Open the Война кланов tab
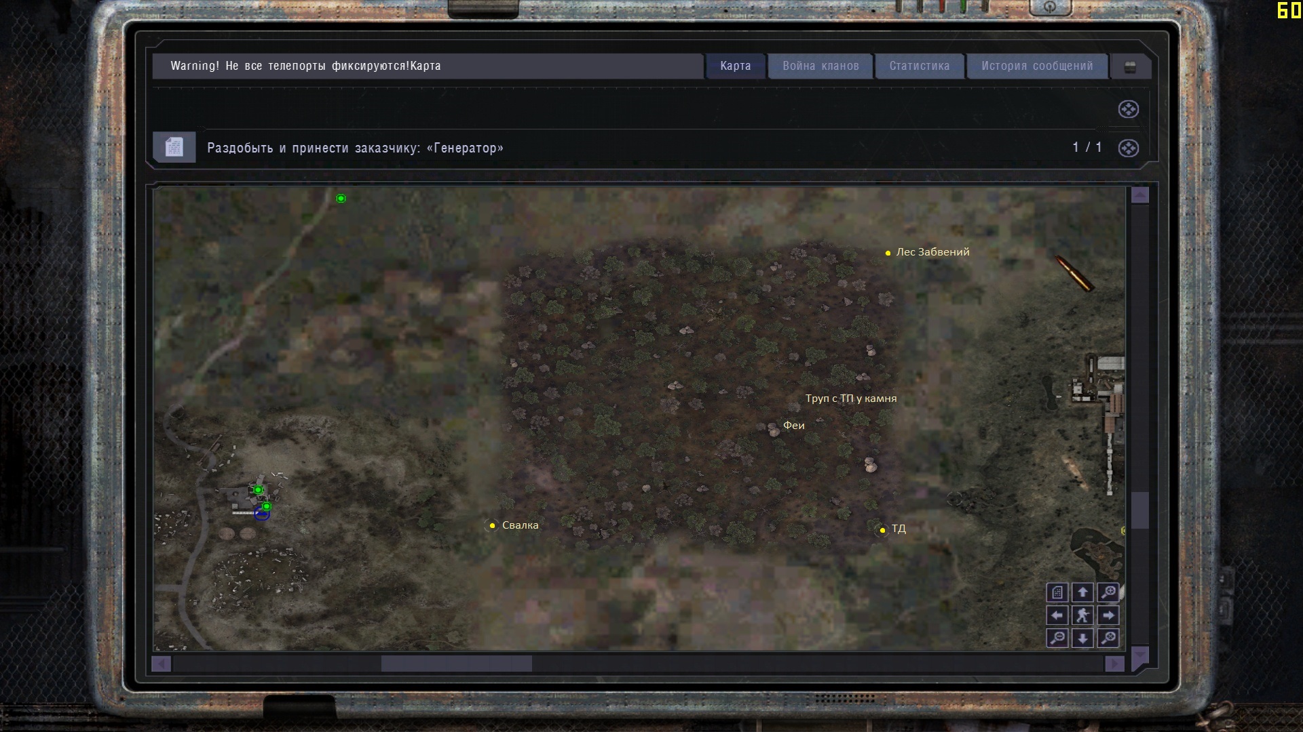Viewport: 1303px width, 732px height. [820, 66]
